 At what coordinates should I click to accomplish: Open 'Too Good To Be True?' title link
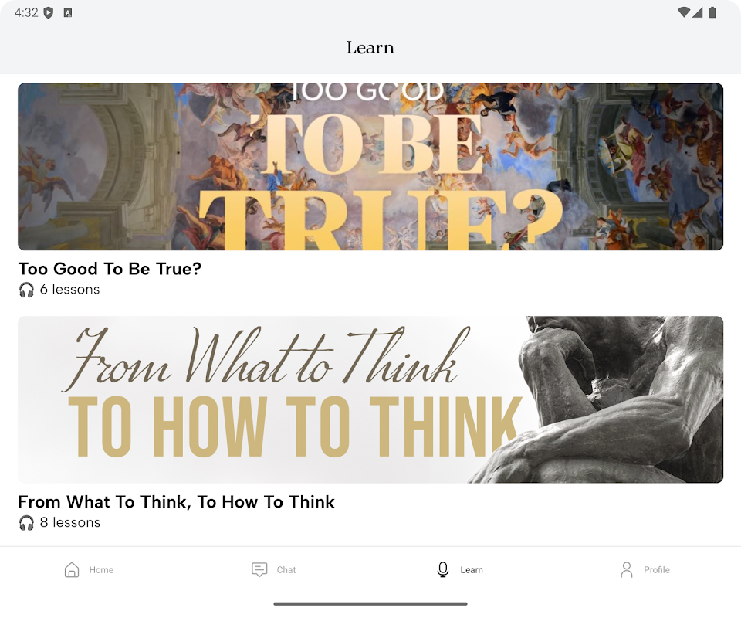110,269
